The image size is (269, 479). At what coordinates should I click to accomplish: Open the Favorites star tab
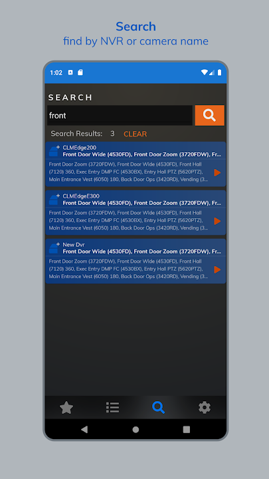pyautogui.click(x=66, y=408)
